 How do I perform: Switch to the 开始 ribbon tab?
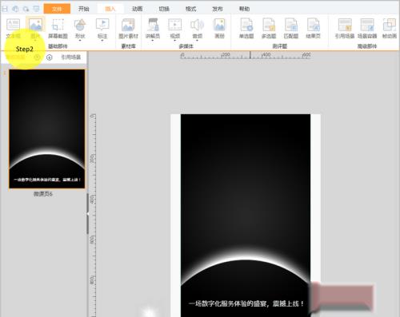[x=84, y=9]
